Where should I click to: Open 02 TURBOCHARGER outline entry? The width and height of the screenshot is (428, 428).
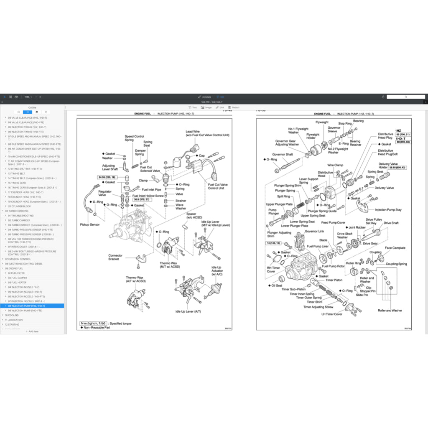[19, 220]
